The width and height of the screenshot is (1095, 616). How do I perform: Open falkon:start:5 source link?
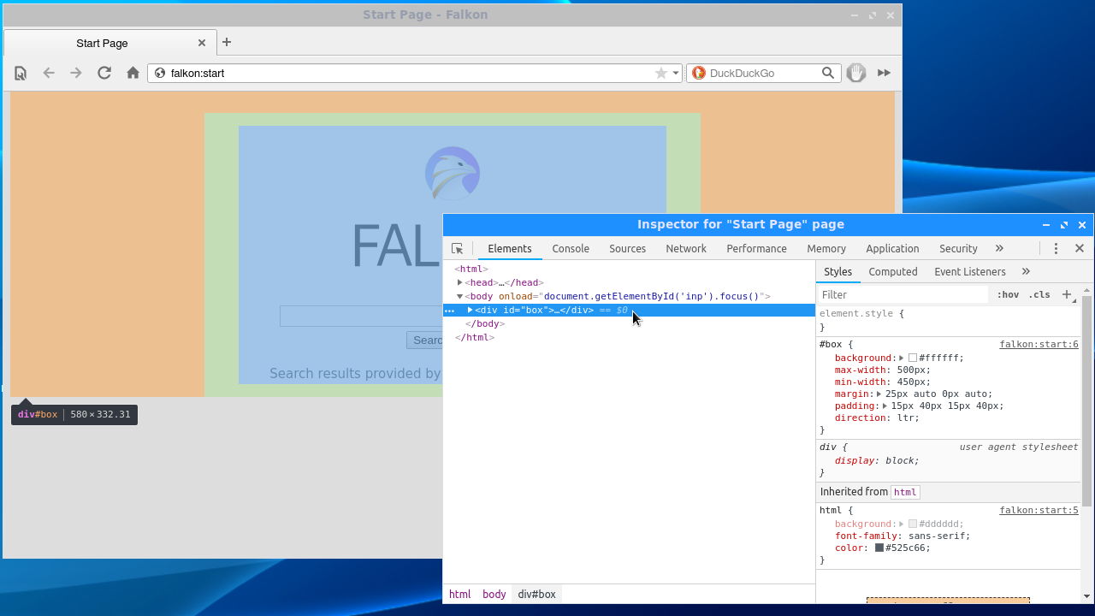1039,511
